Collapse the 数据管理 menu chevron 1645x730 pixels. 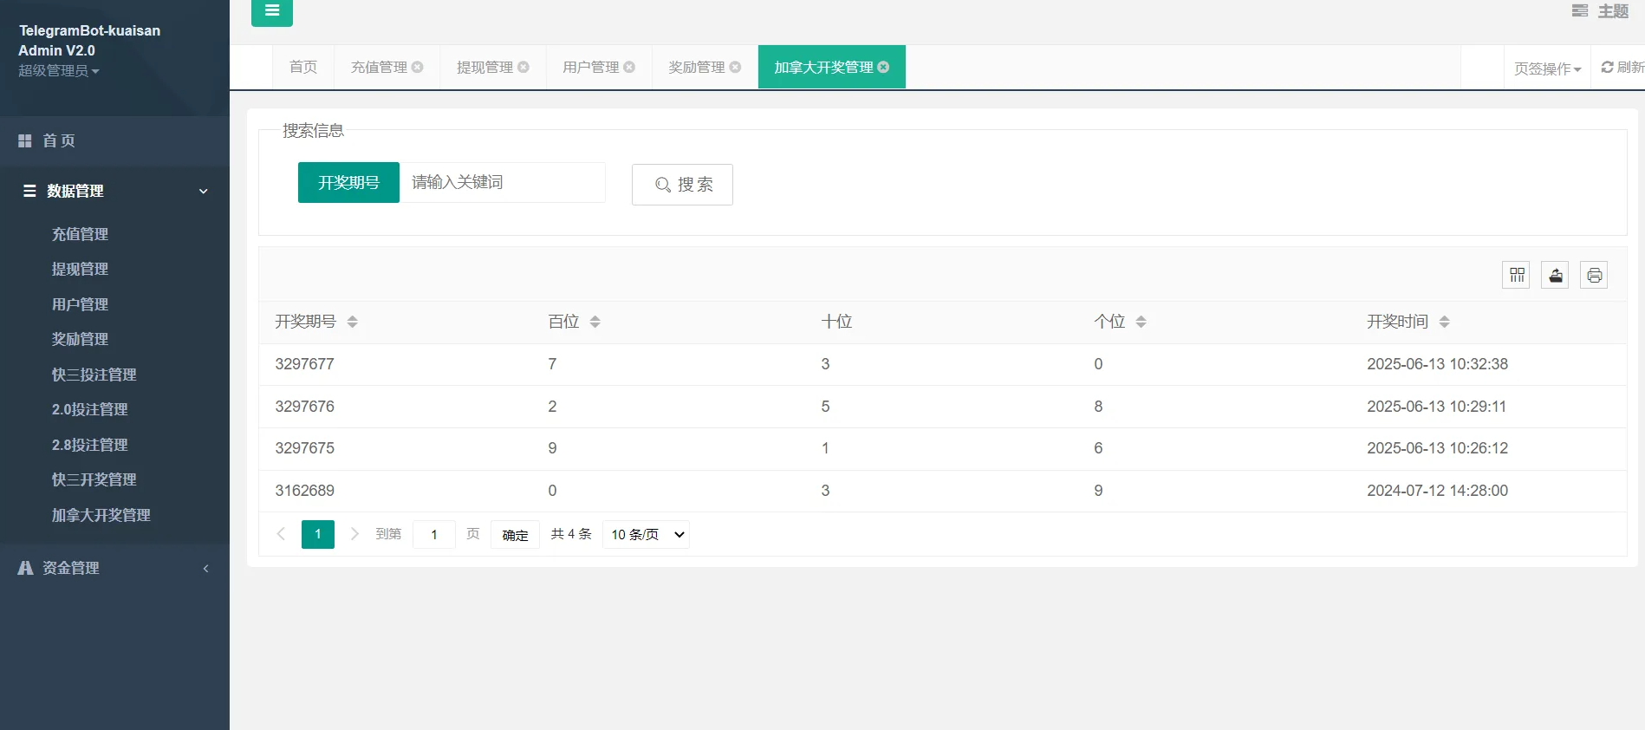[x=204, y=191]
